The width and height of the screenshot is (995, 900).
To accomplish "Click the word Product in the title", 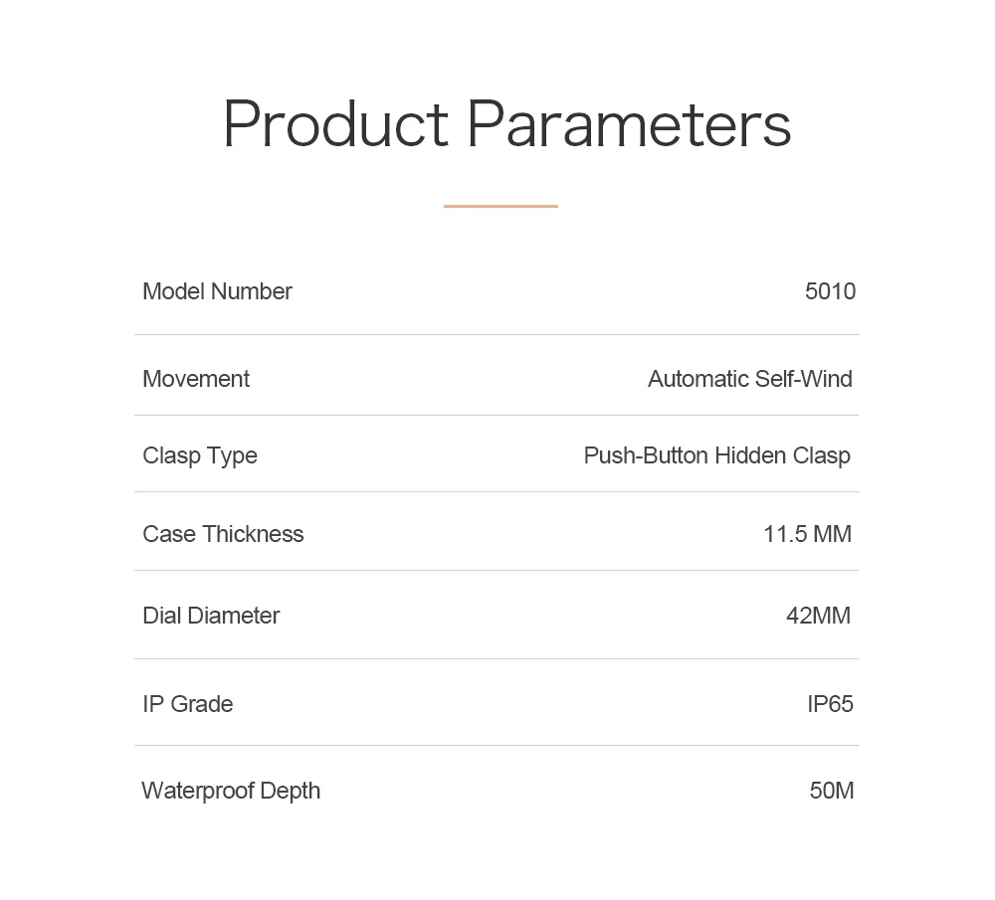I will point(336,123).
